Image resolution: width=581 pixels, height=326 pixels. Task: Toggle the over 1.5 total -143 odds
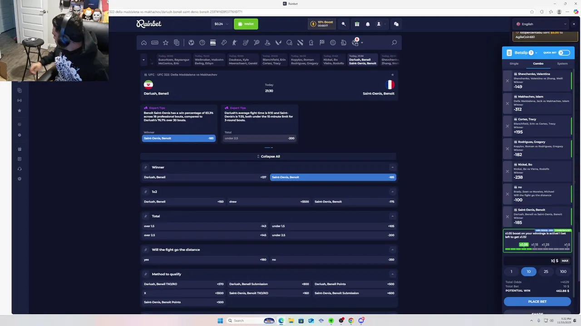click(205, 226)
